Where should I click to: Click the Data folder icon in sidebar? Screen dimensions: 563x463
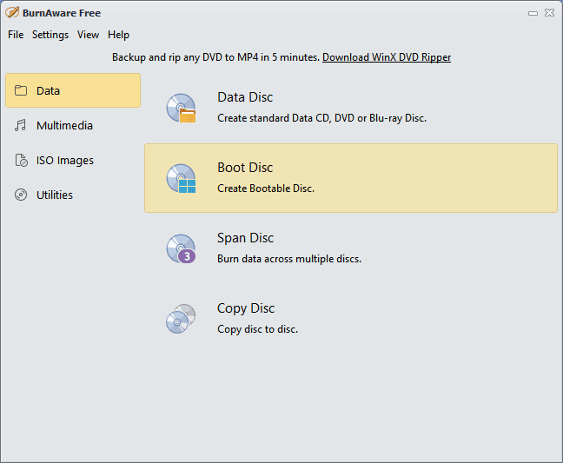(x=21, y=90)
